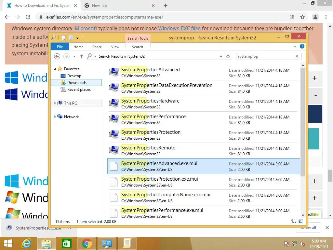Screen dimensions: 333x250
Task: Select SystemPropertiesProtection.exe.mui blank file icon
Action: (113, 182)
